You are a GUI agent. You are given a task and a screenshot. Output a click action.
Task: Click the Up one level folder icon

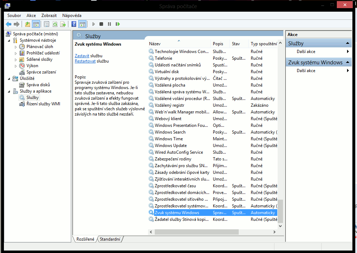pyautogui.click(x=28, y=24)
